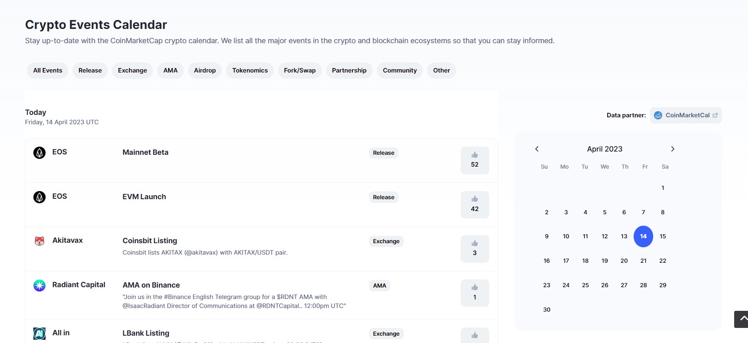Click the CoinMarketCal logo icon
The image size is (748, 343).
(658, 115)
